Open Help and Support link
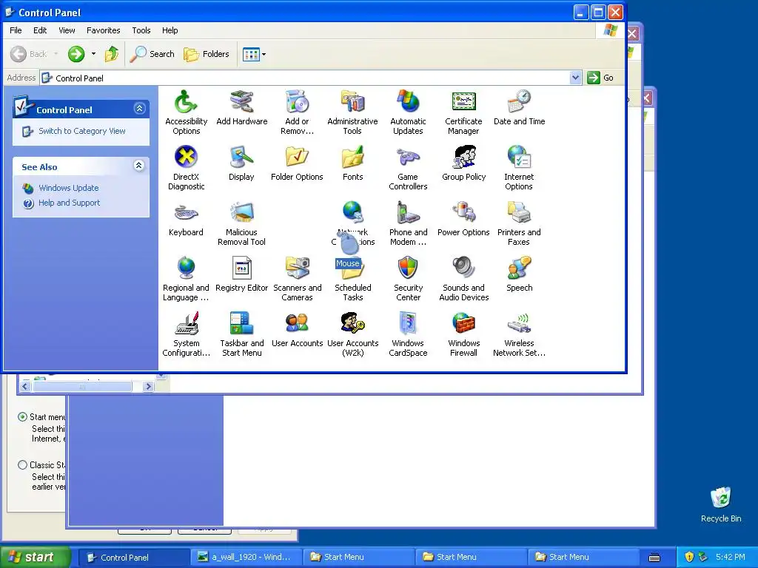Viewport: 758px width, 568px height. click(69, 203)
